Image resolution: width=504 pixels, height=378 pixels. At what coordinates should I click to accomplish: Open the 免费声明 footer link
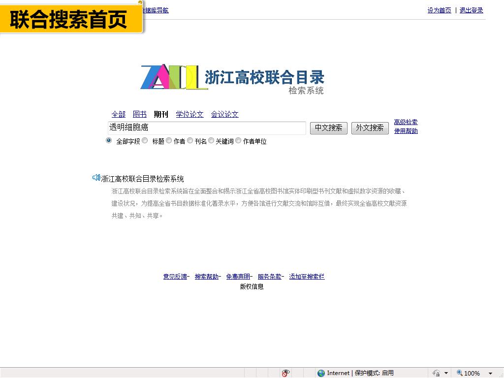pyautogui.click(x=238, y=277)
